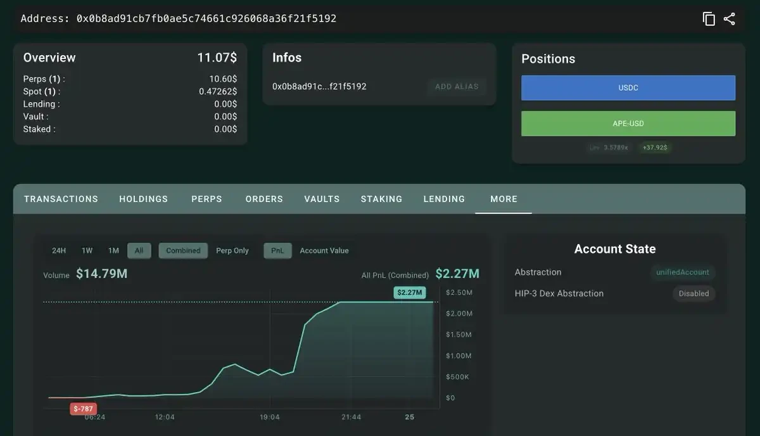The image size is (760, 436).
Task: Copy the wallet address using the copy icon
Action: click(708, 18)
